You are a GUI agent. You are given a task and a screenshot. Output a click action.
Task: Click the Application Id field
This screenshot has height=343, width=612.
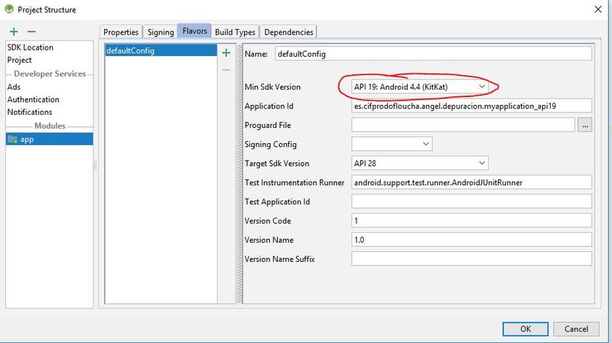click(x=471, y=106)
